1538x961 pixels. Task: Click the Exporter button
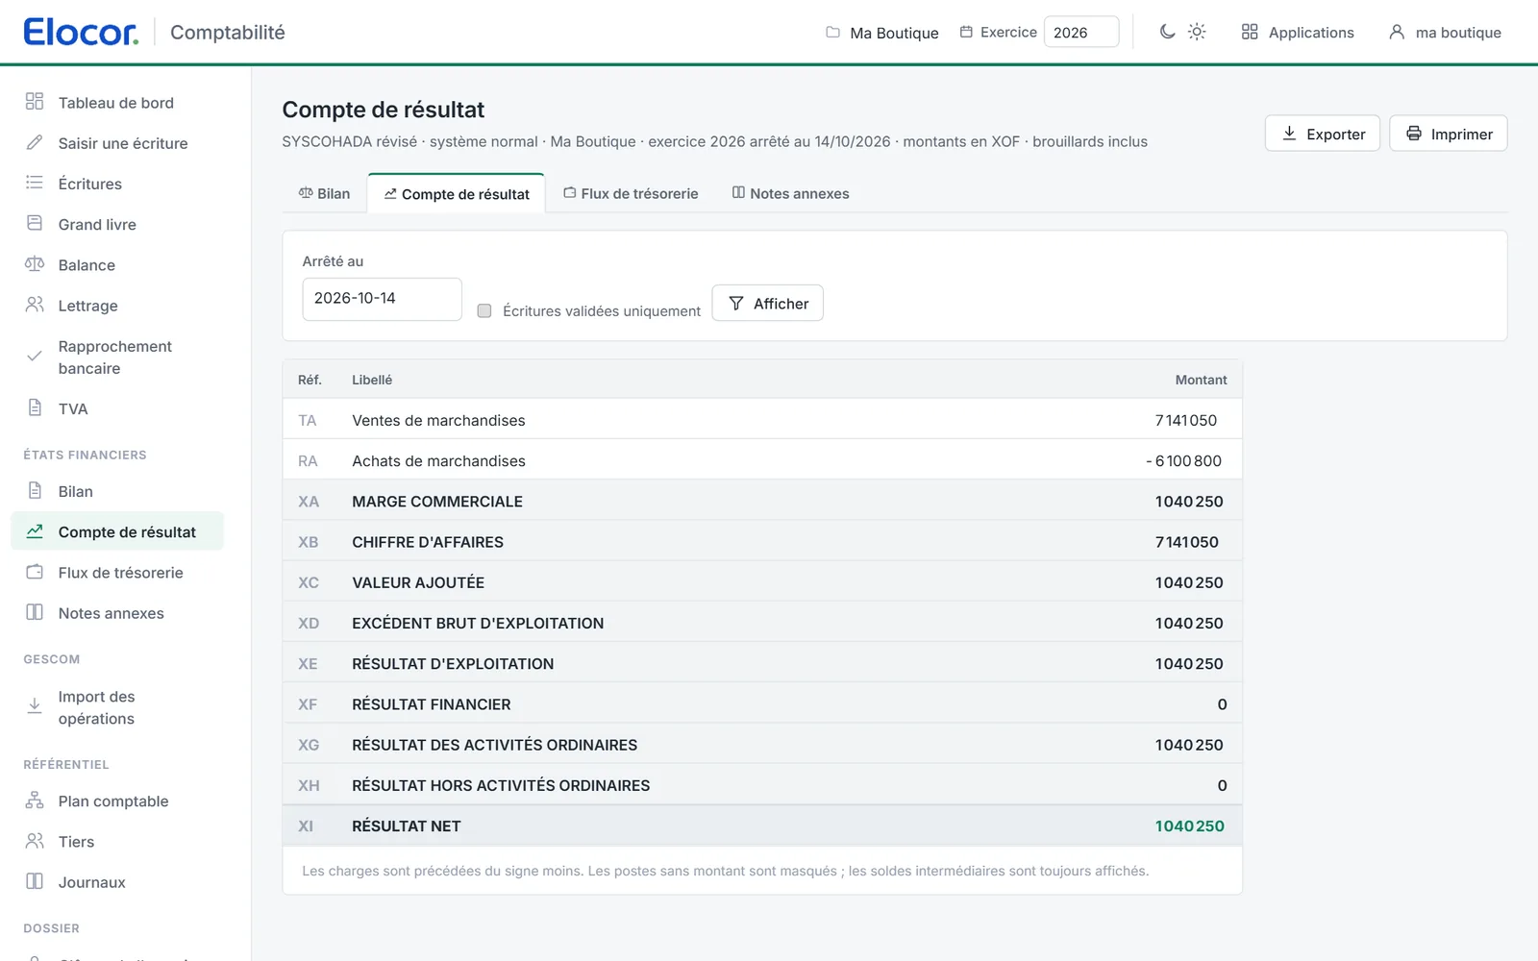click(1323, 134)
